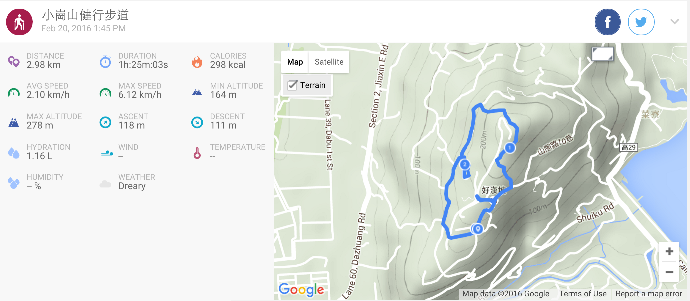Switch to the Map view tab
The height and width of the screenshot is (301, 690).
[x=295, y=62]
